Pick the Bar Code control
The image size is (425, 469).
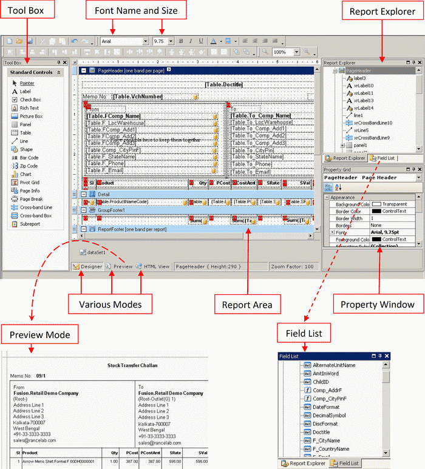click(x=29, y=157)
